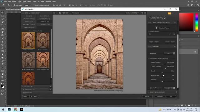Toggle background color lightbulb icon
Image resolution: width=200 pixels, height=112 pixels.
(x=142, y=13)
